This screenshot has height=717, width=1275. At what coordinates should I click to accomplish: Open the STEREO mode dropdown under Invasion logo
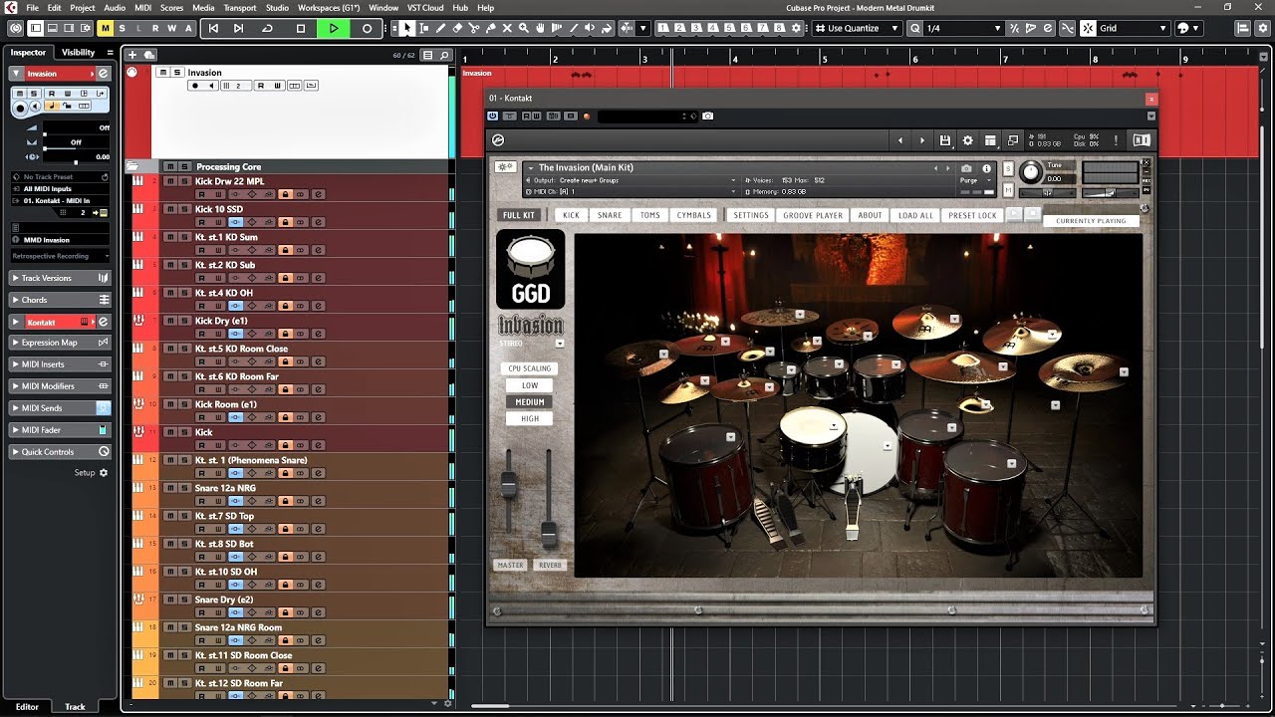click(560, 344)
